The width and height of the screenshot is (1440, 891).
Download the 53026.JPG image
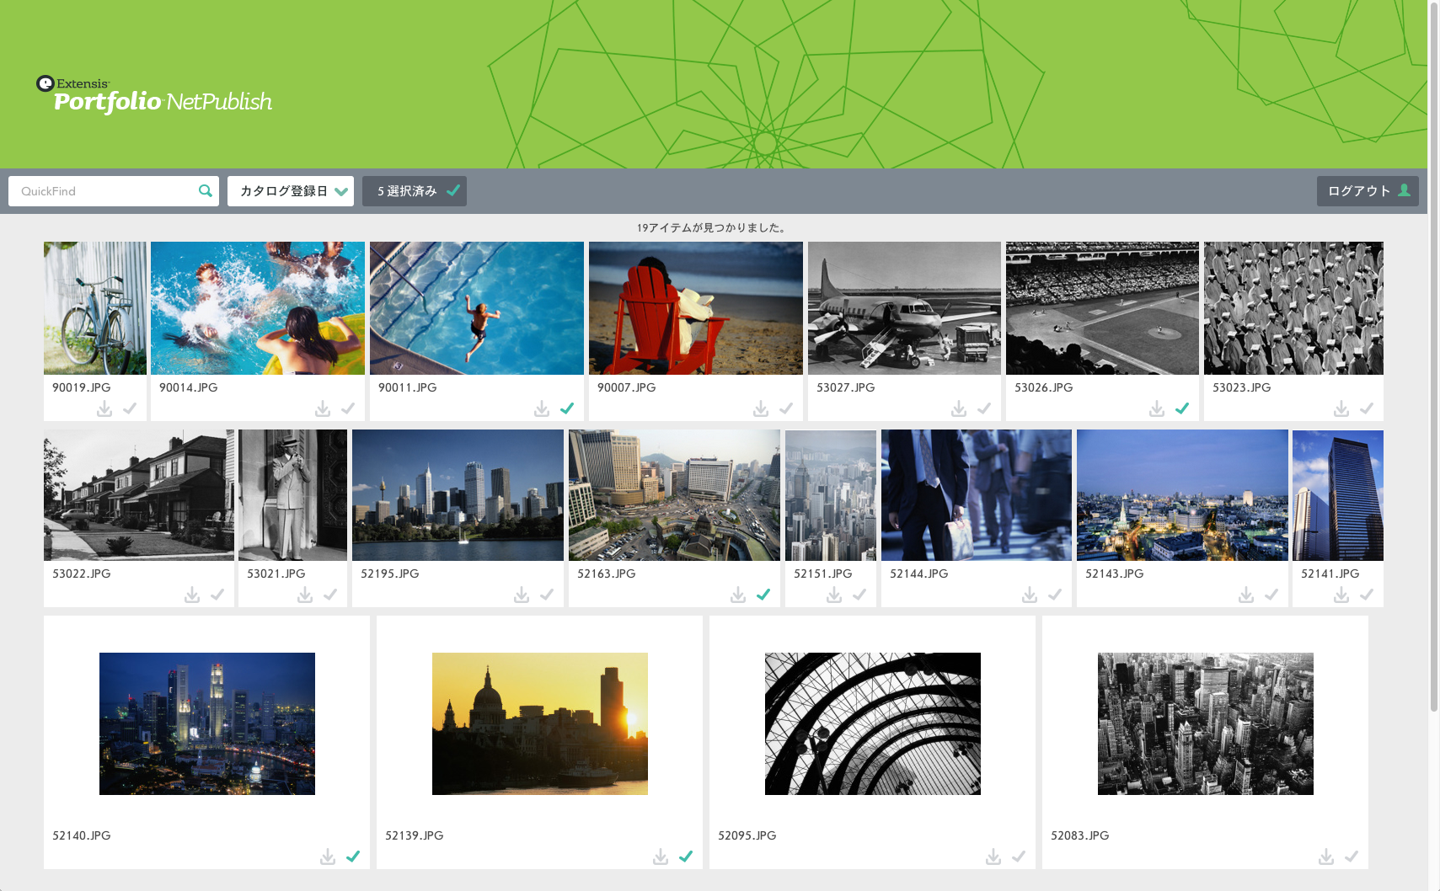1157,408
